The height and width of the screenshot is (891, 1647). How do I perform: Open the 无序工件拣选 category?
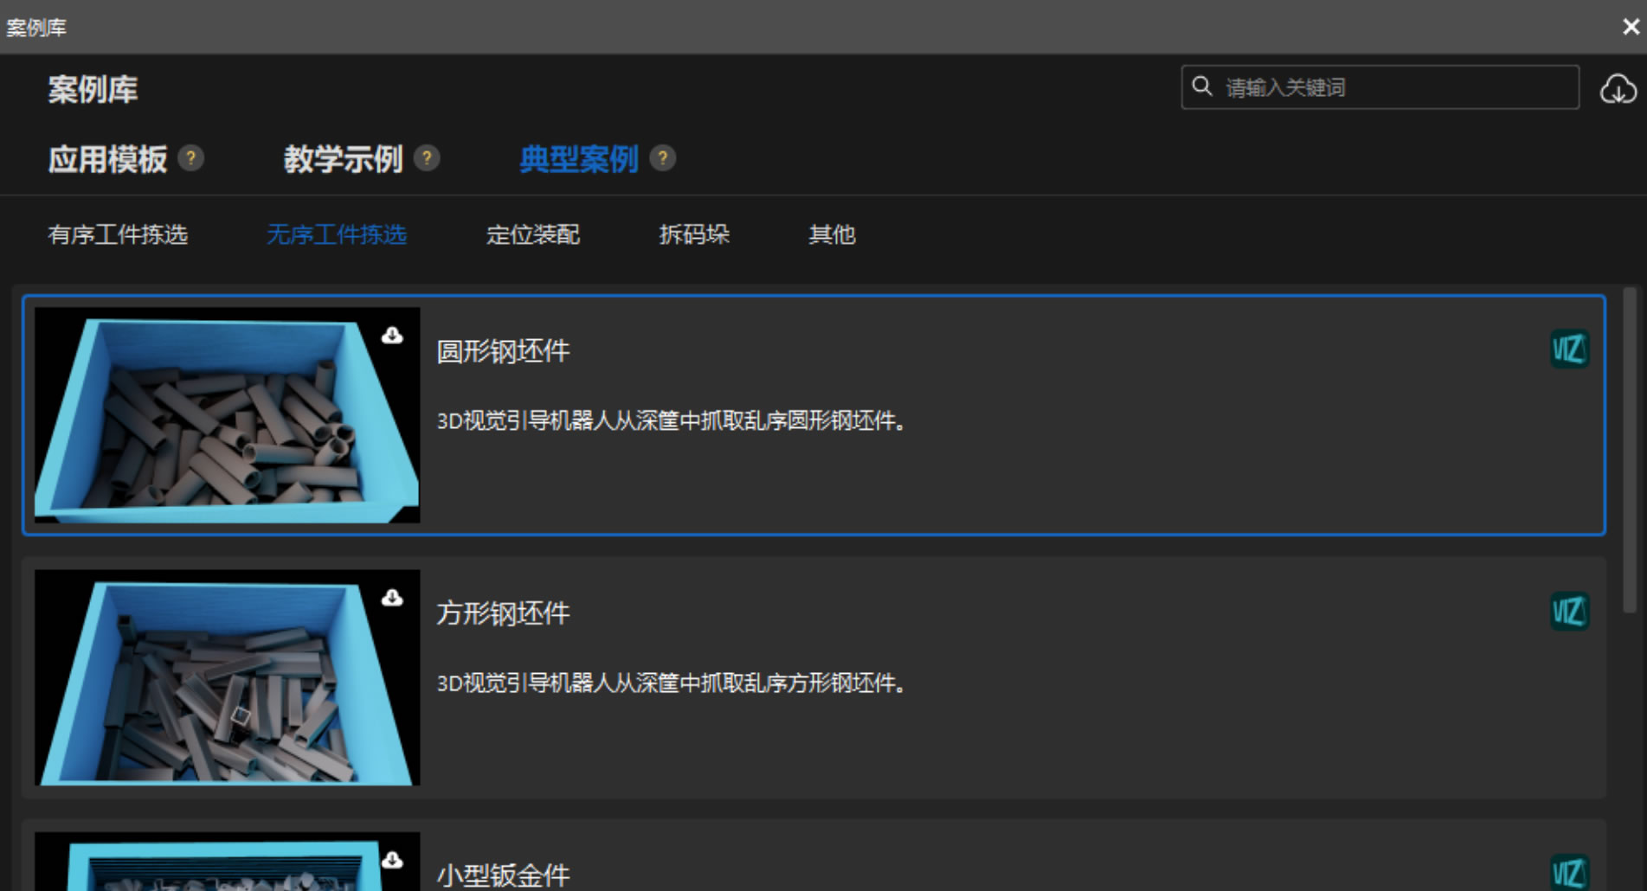click(337, 234)
